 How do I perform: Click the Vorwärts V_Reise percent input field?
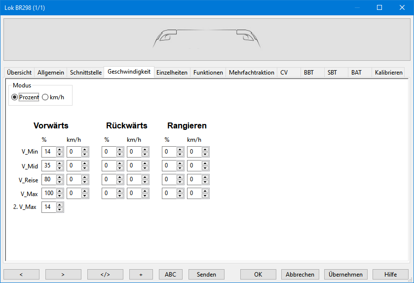click(48, 180)
